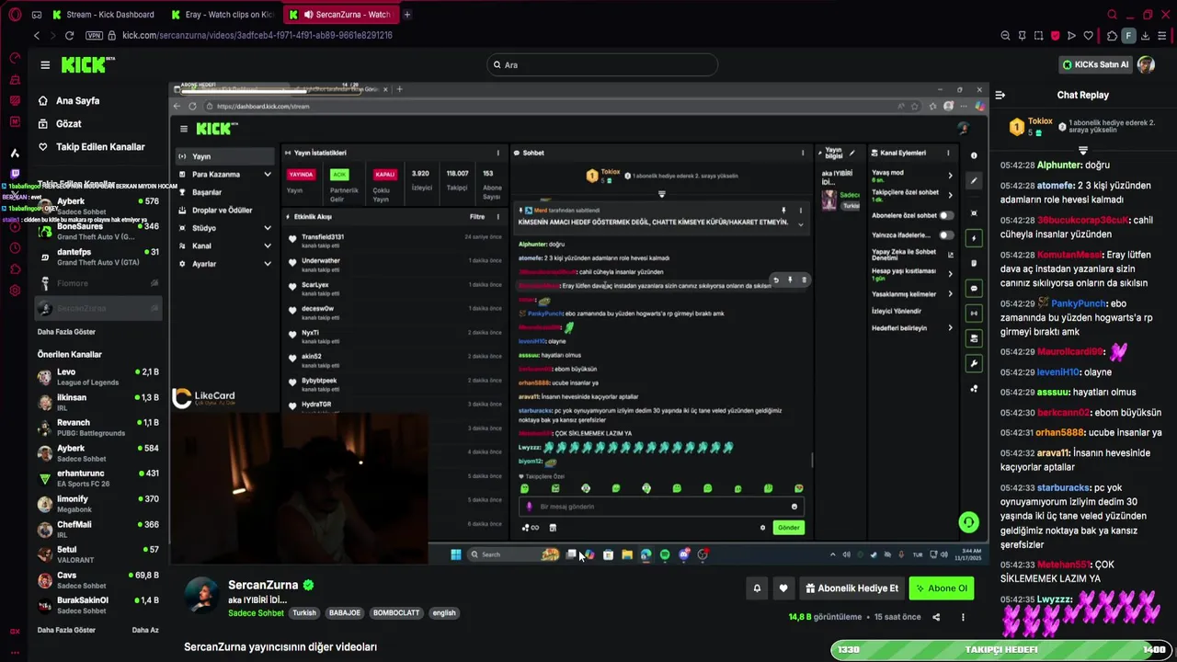Click the pin icon in Opera toolbar
The height and width of the screenshot is (662, 1177).
[x=1022, y=36]
